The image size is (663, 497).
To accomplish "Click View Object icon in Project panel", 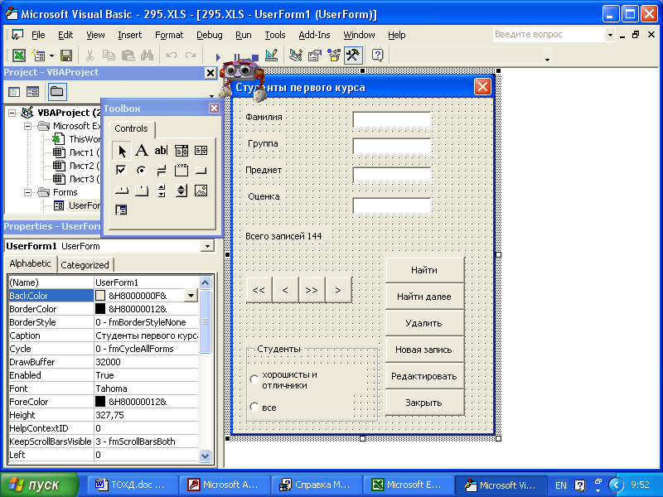I will point(33,92).
